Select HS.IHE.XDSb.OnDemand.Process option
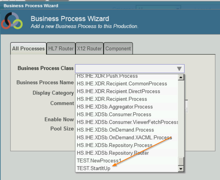 (x=115, y=130)
